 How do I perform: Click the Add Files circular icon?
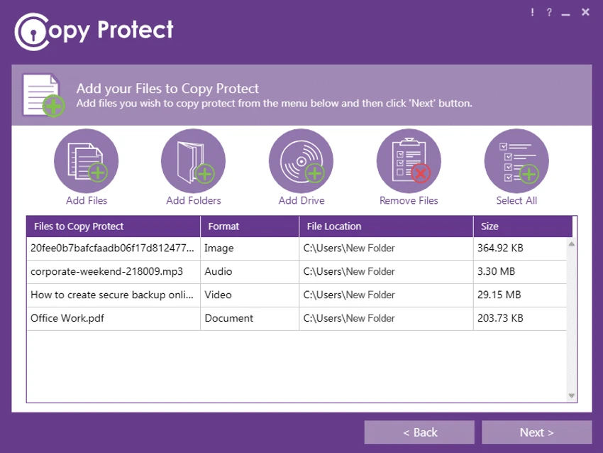click(x=86, y=161)
